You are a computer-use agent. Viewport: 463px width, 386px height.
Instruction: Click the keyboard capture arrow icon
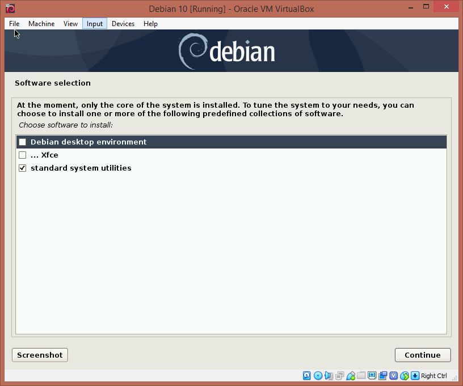click(415, 375)
